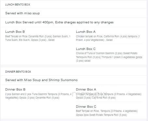This screenshot has width=148, height=121.
Task: Click the Lunch Box B description text
Action: tap(38, 38)
